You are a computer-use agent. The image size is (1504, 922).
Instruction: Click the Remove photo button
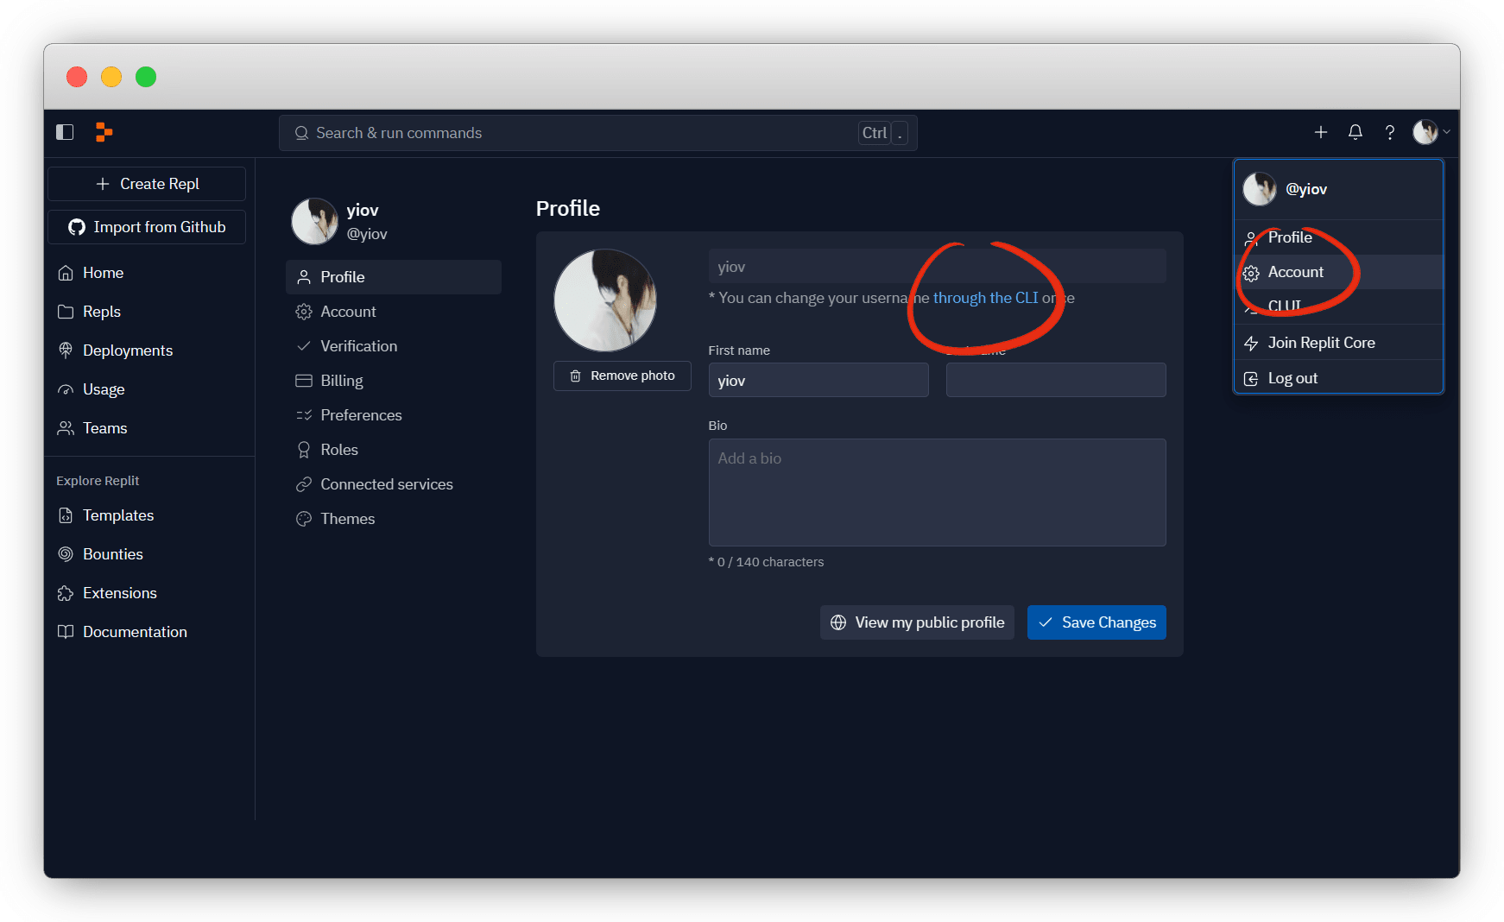click(622, 376)
